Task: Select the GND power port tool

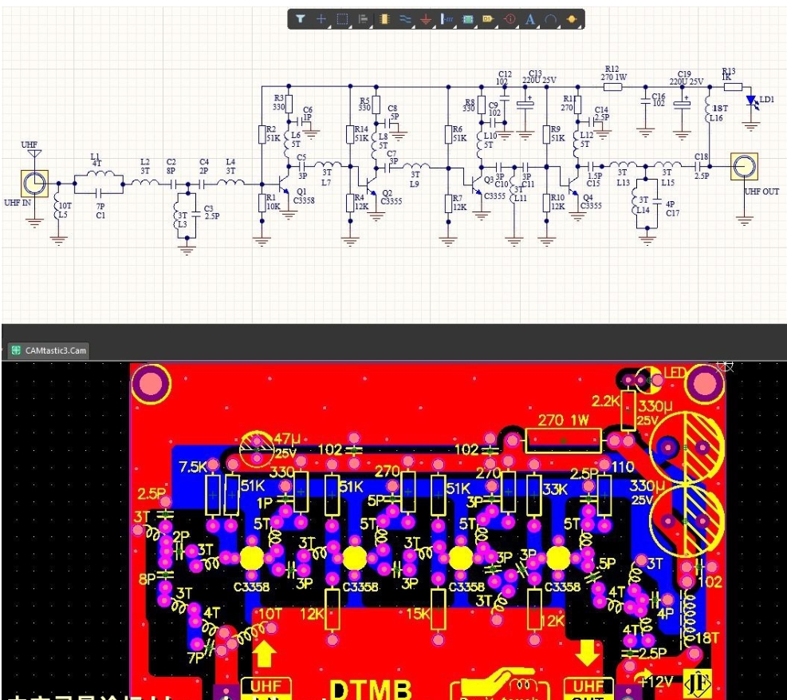Action: point(426,18)
